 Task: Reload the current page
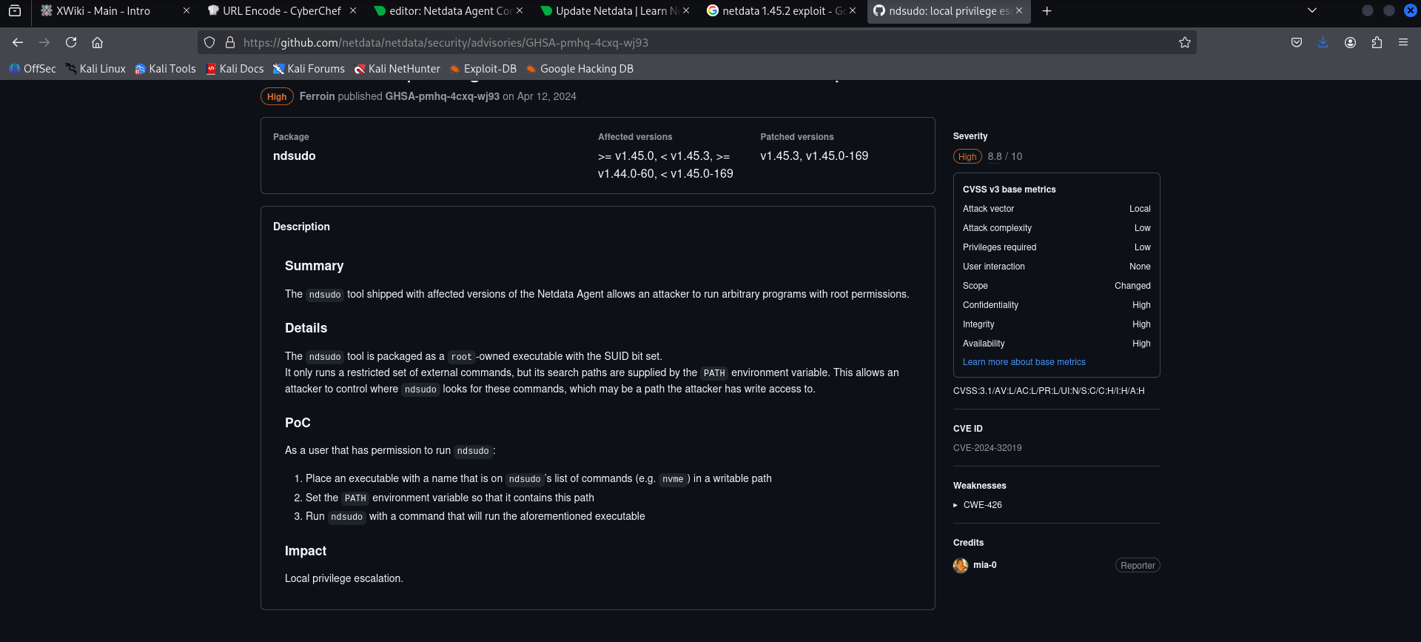point(71,42)
